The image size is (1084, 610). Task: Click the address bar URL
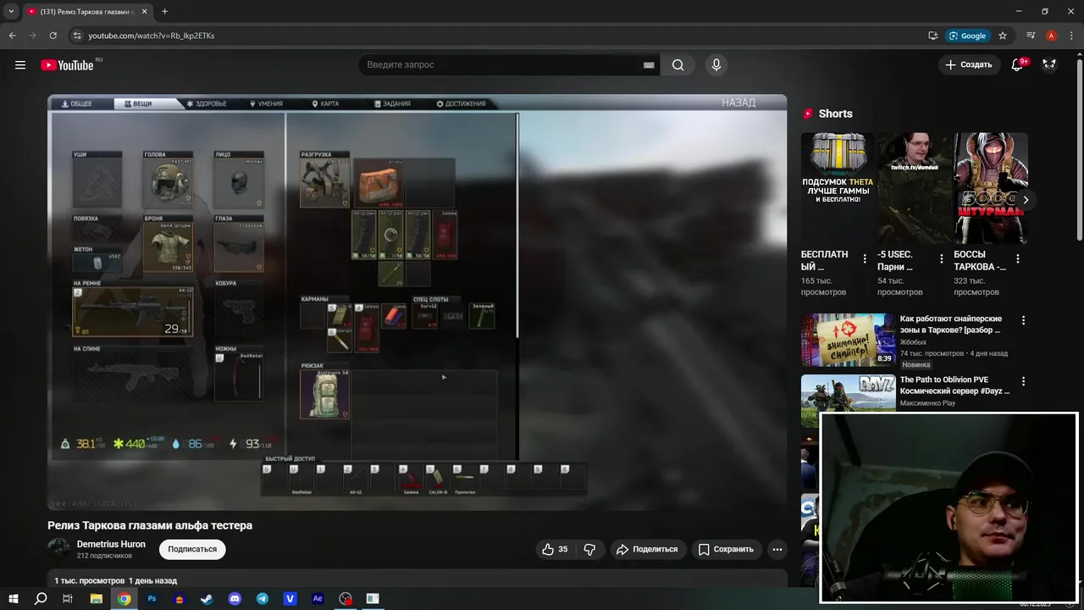152,36
